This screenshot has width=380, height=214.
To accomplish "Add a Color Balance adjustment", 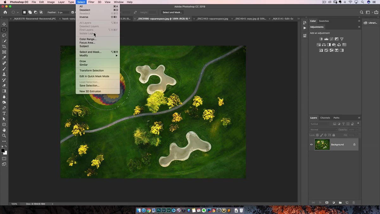I will point(324,45).
